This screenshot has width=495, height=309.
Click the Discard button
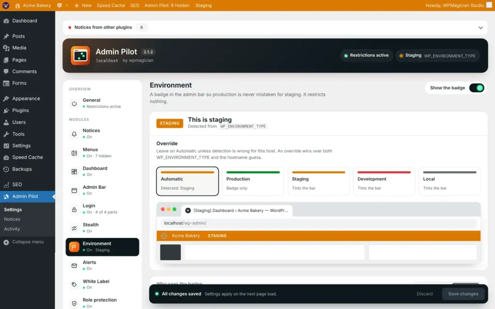424,294
